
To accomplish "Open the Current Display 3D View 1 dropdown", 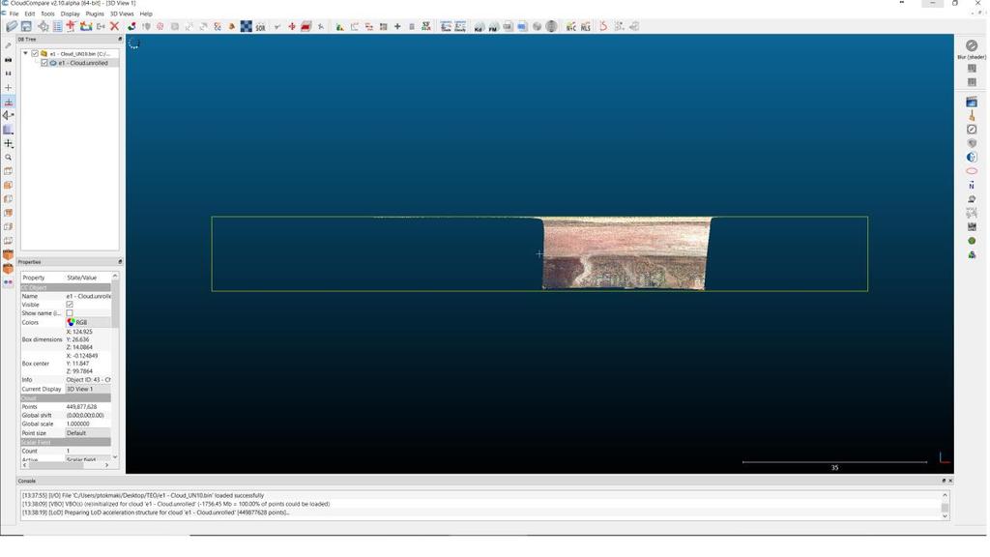I will 88,389.
